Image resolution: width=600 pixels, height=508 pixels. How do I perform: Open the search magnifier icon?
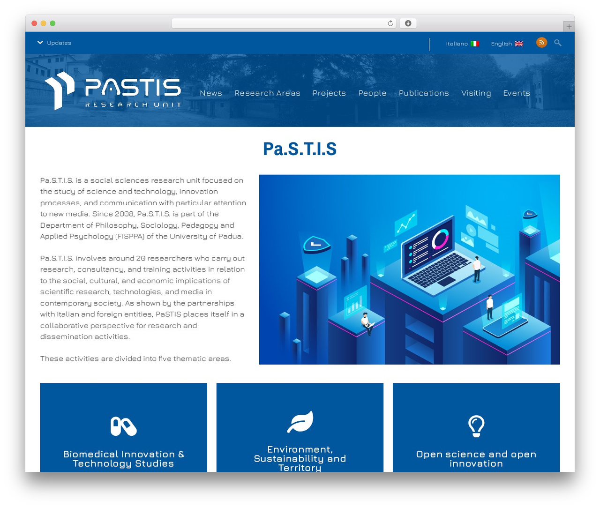tap(558, 43)
